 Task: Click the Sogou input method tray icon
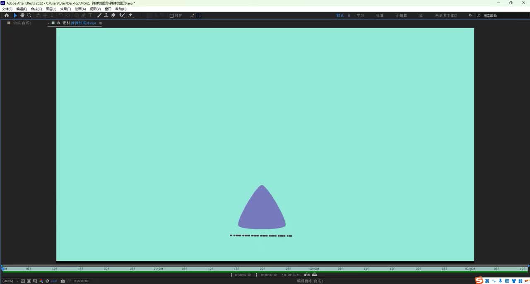tap(479, 281)
